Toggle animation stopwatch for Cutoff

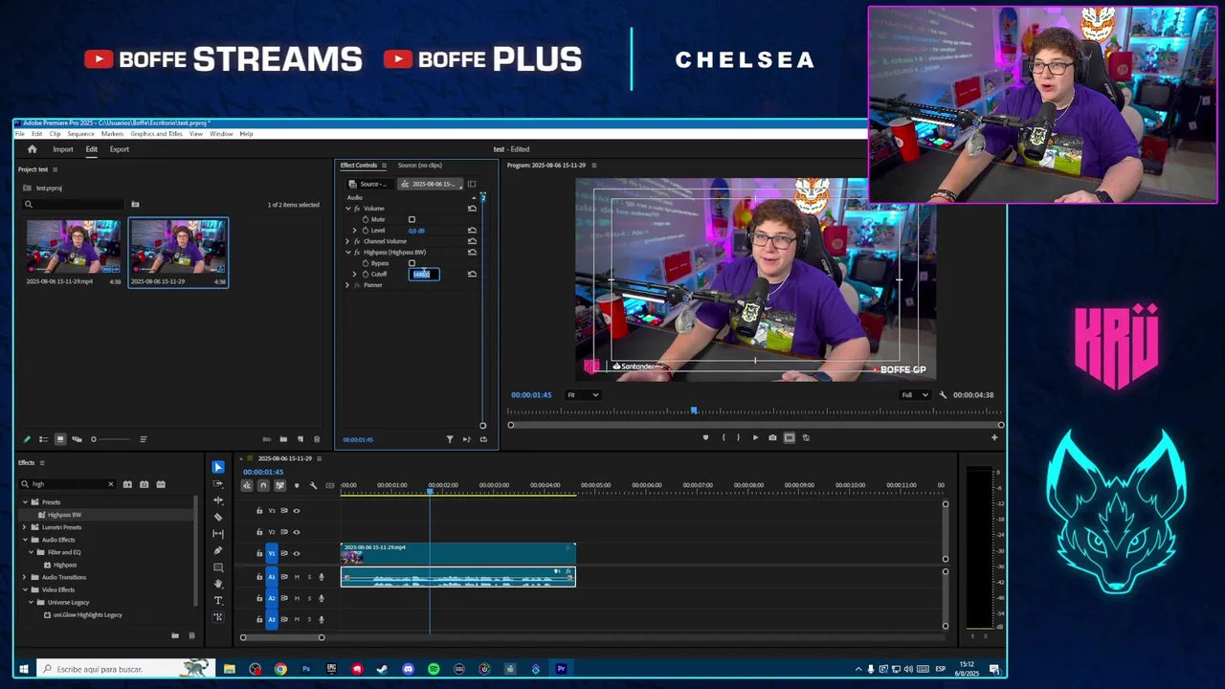coord(365,274)
